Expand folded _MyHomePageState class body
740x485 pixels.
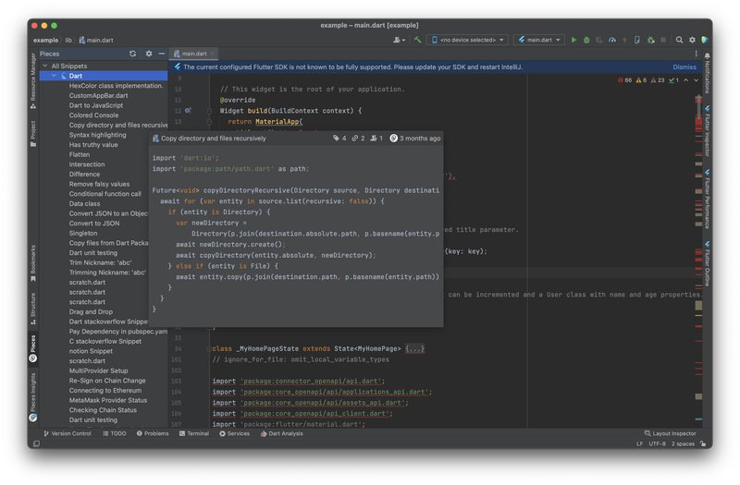click(414, 349)
